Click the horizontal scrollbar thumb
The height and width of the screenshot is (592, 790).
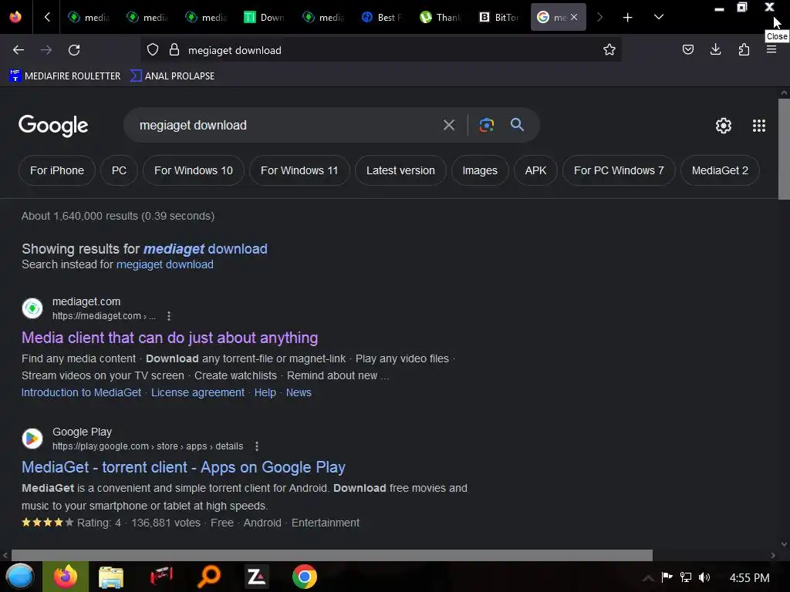(332, 555)
